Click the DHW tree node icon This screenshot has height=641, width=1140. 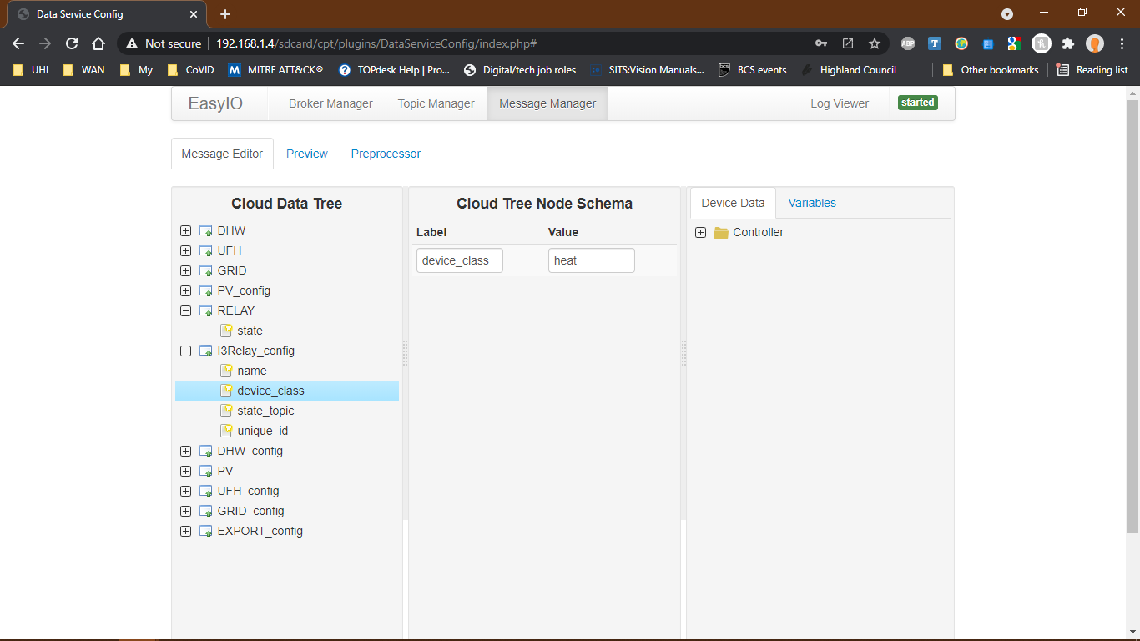(x=205, y=230)
